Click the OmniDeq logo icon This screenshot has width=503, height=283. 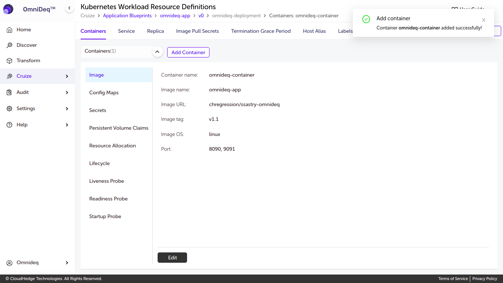(x=8, y=9)
